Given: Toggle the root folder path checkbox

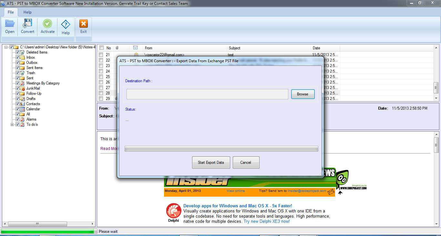Looking at the screenshot, I should tap(12, 47).
